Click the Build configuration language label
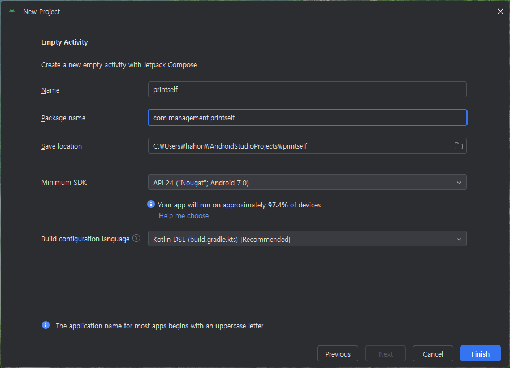 pyautogui.click(x=85, y=239)
